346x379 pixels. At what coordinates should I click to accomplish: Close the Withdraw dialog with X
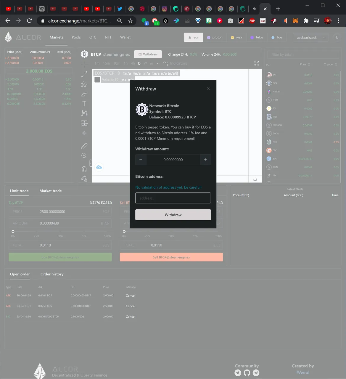tap(209, 89)
